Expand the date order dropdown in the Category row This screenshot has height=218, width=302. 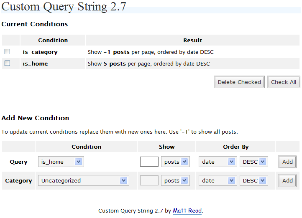(217, 181)
